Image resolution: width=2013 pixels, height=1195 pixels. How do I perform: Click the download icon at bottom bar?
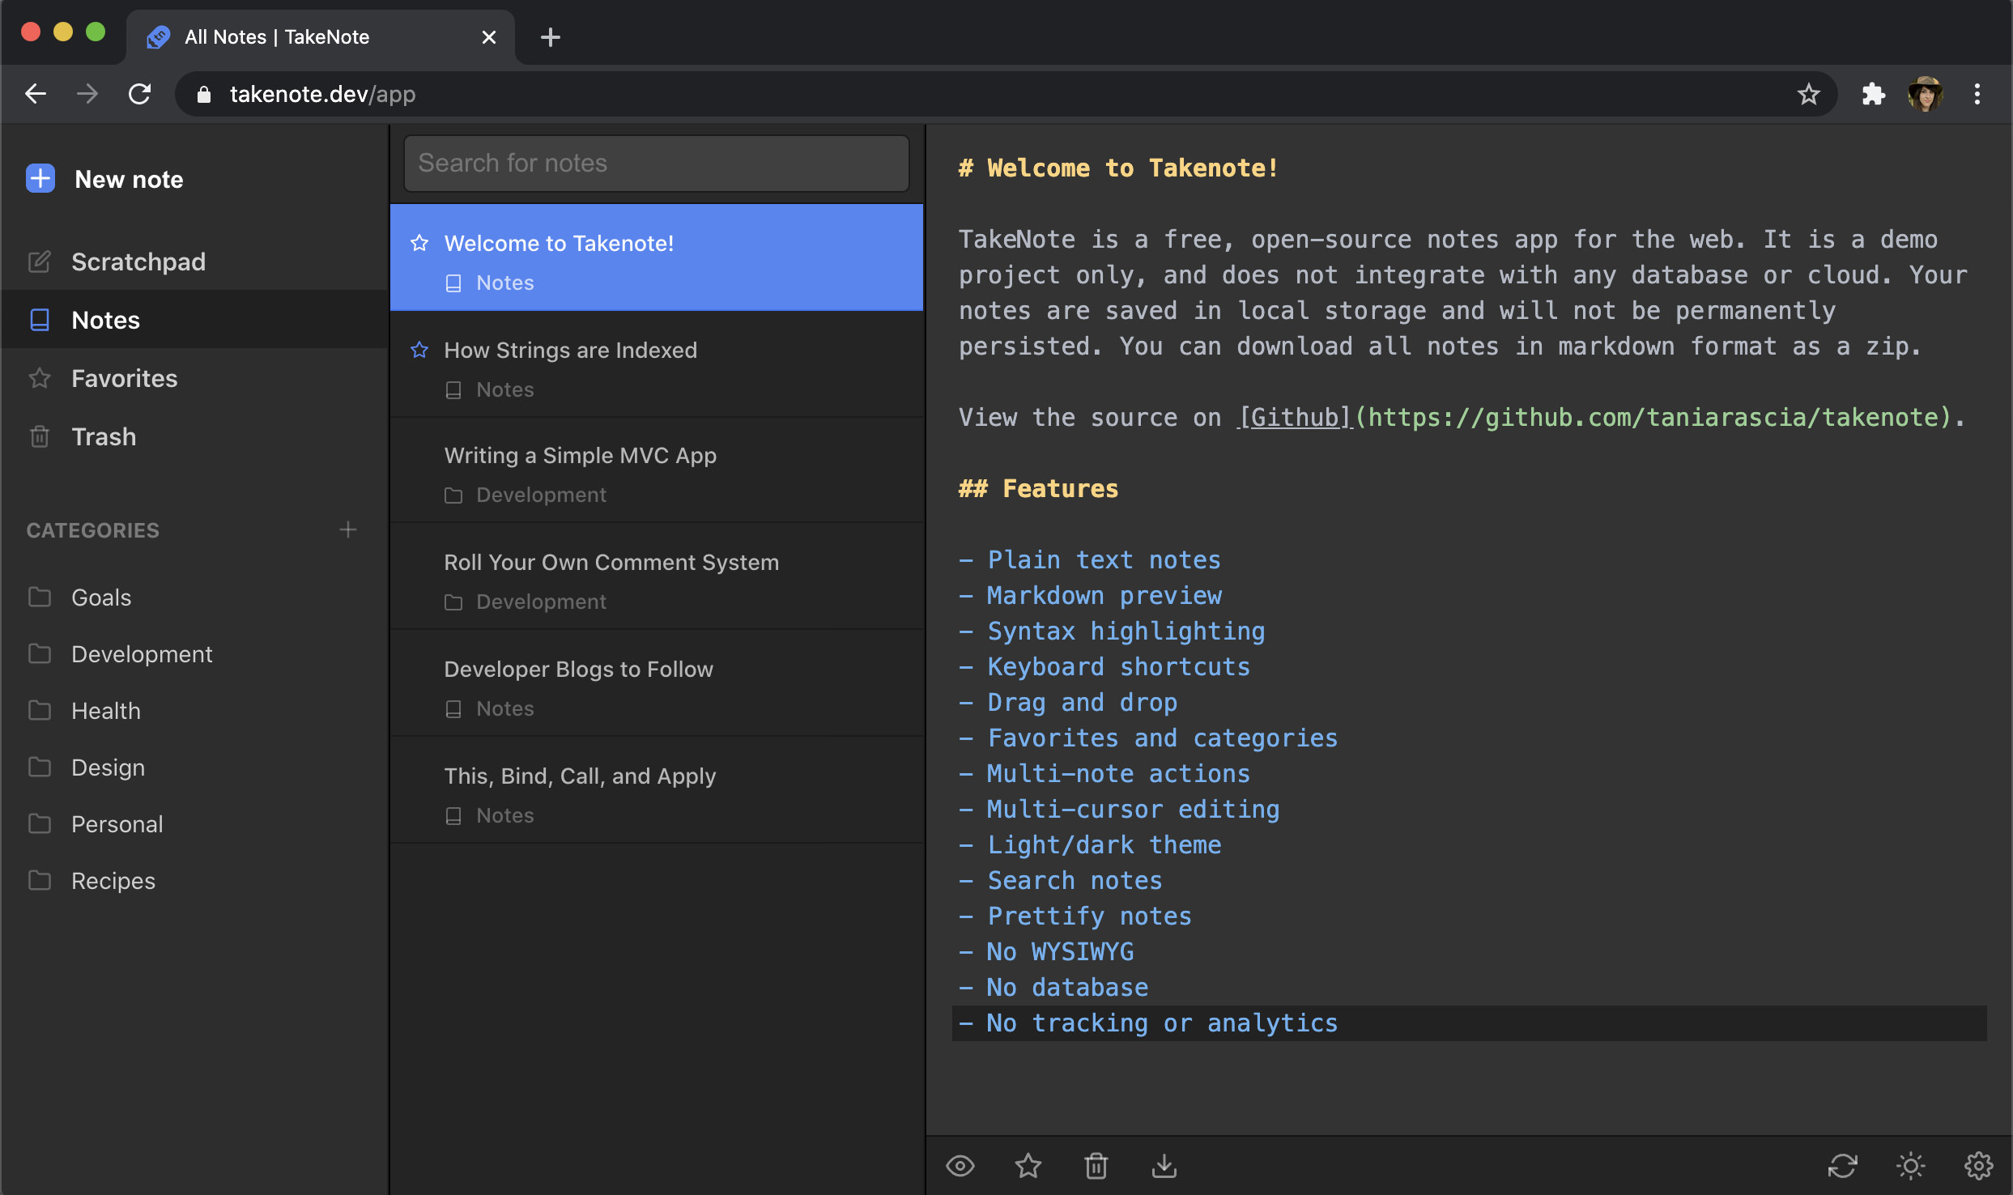[1165, 1167]
